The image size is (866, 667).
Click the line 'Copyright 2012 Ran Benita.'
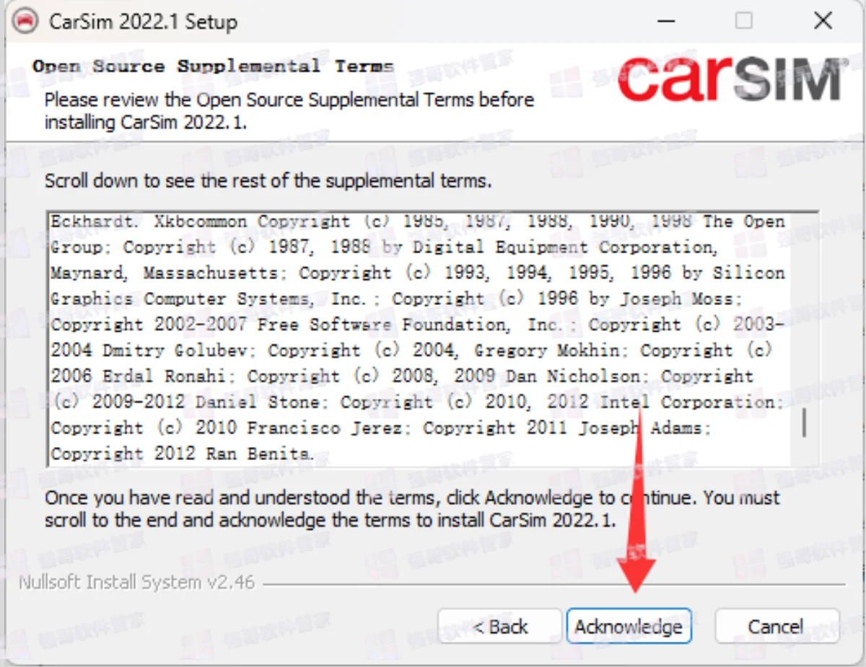click(x=183, y=454)
